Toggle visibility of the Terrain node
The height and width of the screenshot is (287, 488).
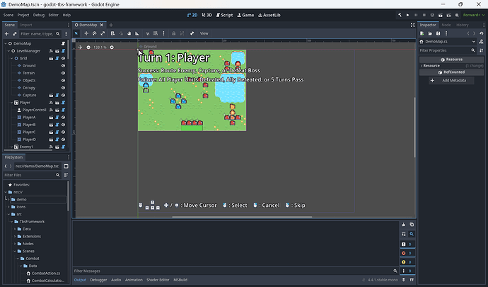tap(63, 73)
